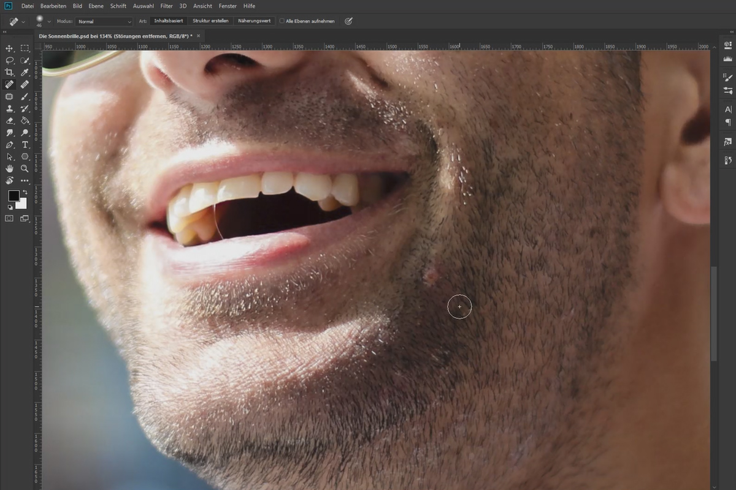Open the Brush Settings panel icon
This screenshot has height=490, width=736.
tap(728, 77)
